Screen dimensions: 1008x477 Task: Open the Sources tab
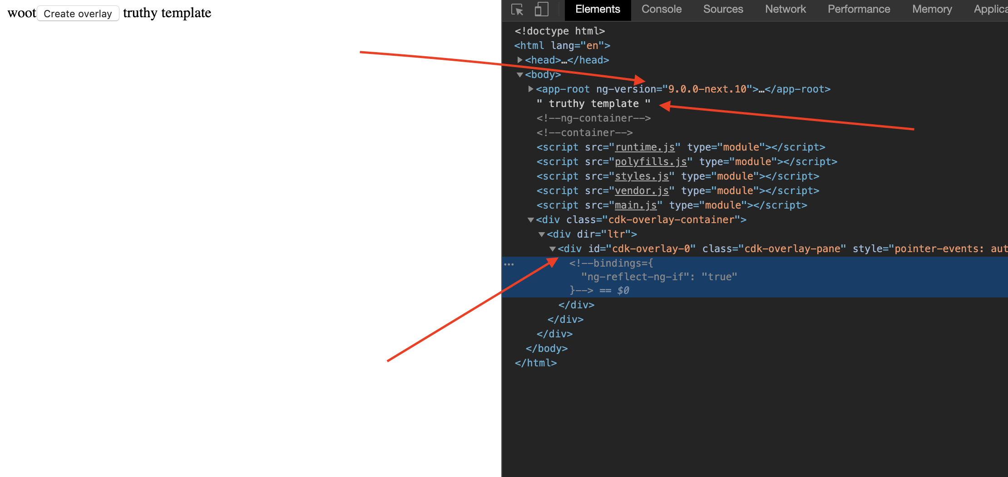(x=723, y=10)
